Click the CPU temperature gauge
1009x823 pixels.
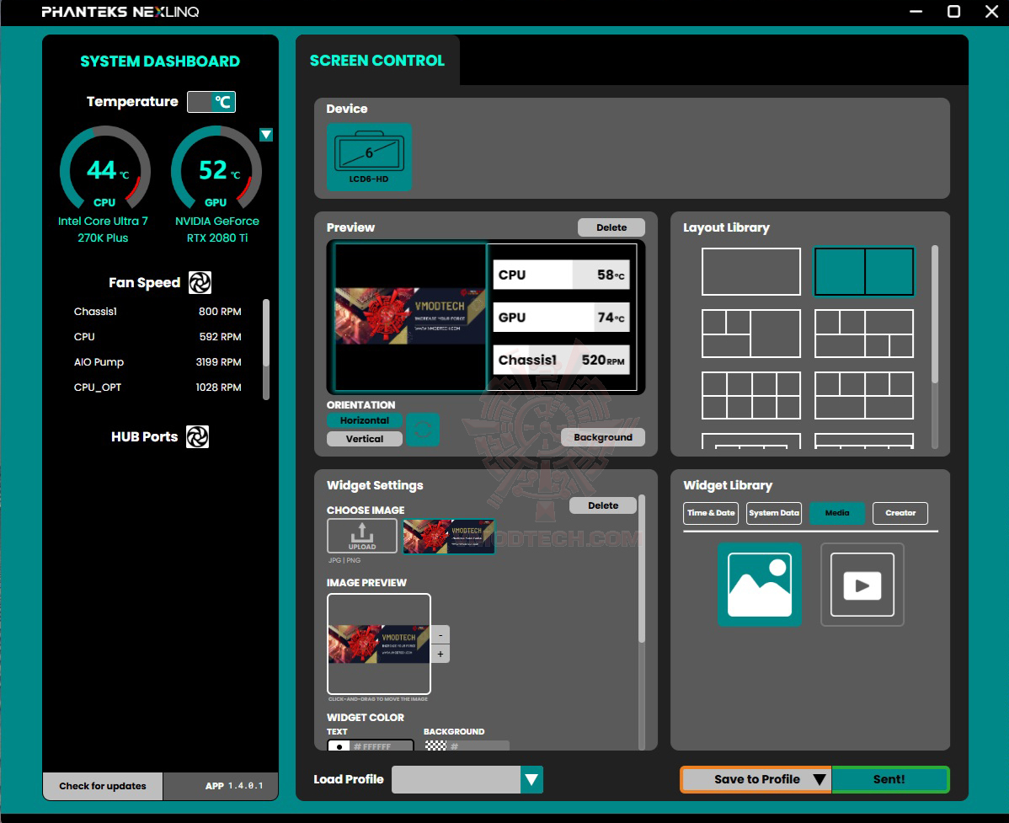[105, 168]
